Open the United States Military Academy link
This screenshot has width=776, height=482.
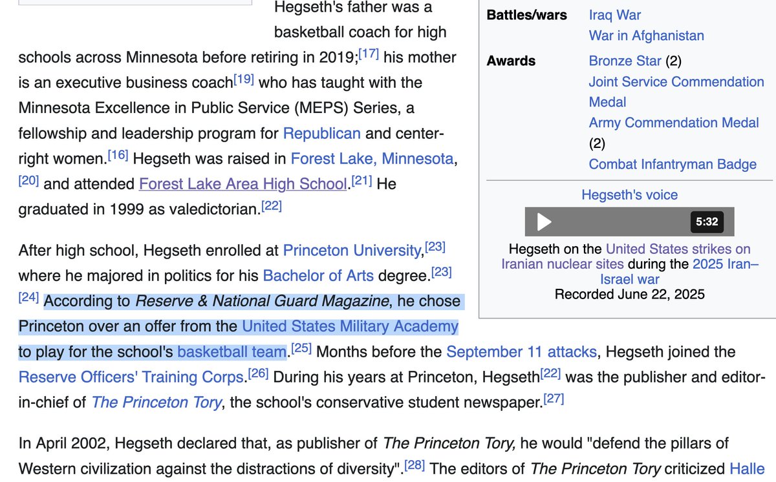(350, 327)
